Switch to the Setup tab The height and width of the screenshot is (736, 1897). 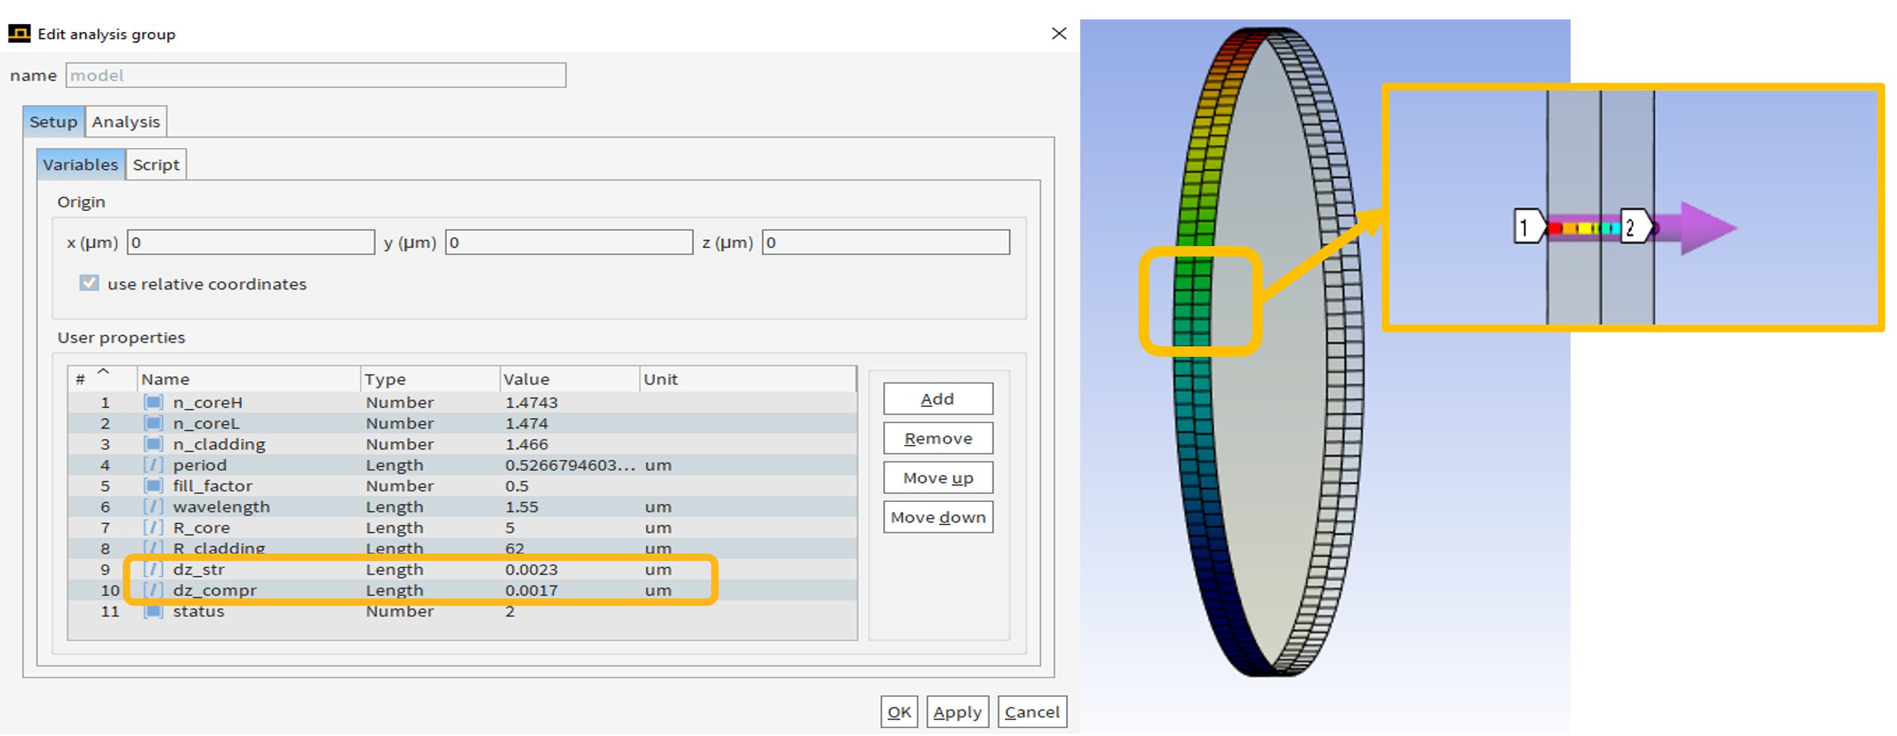pyautogui.click(x=53, y=122)
